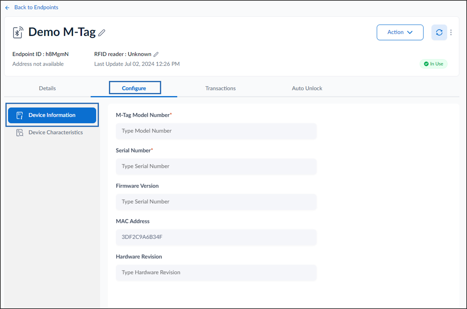467x309 pixels.
Task: Click the In Use status badge
Action: tap(433, 64)
